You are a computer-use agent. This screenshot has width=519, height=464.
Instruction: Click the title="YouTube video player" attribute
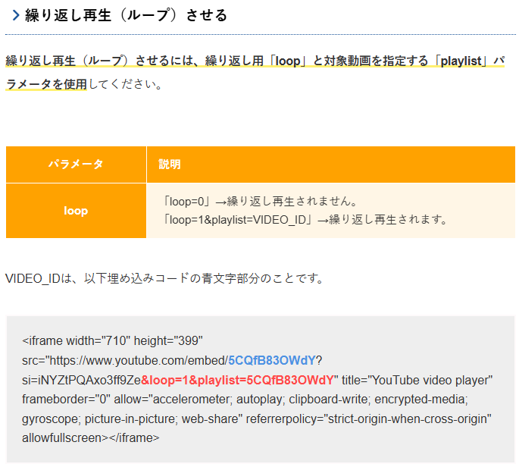click(x=417, y=379)
